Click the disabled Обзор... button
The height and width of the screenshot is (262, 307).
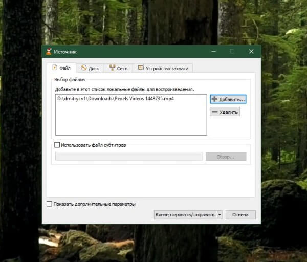click(x=226, y=157)
